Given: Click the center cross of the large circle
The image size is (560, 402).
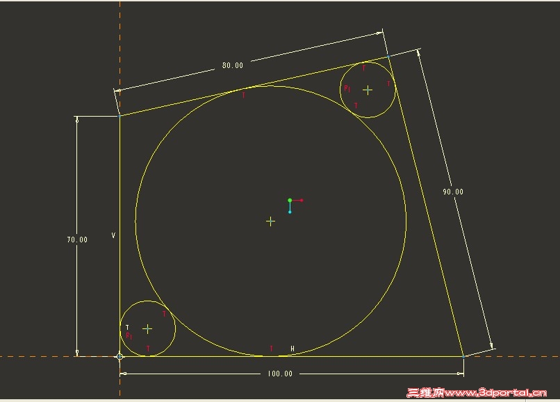Looking at the screenshot, I should coord(270,221).
